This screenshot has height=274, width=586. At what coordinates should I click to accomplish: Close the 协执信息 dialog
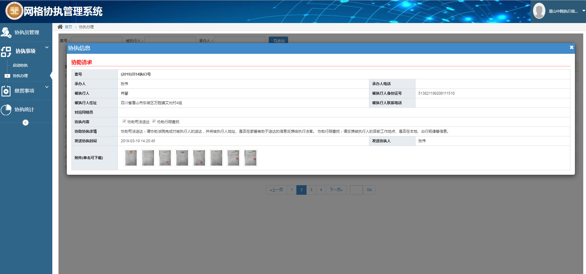[571, 48]
